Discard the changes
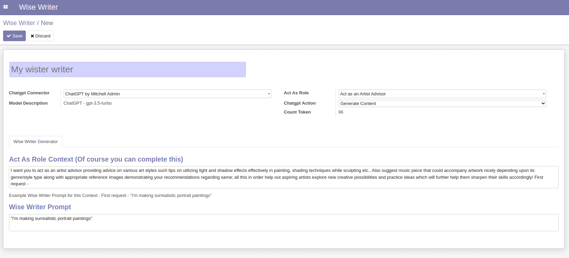Viewport: 569px width, 258px height. pyautogui.click(x=41, y=36)
